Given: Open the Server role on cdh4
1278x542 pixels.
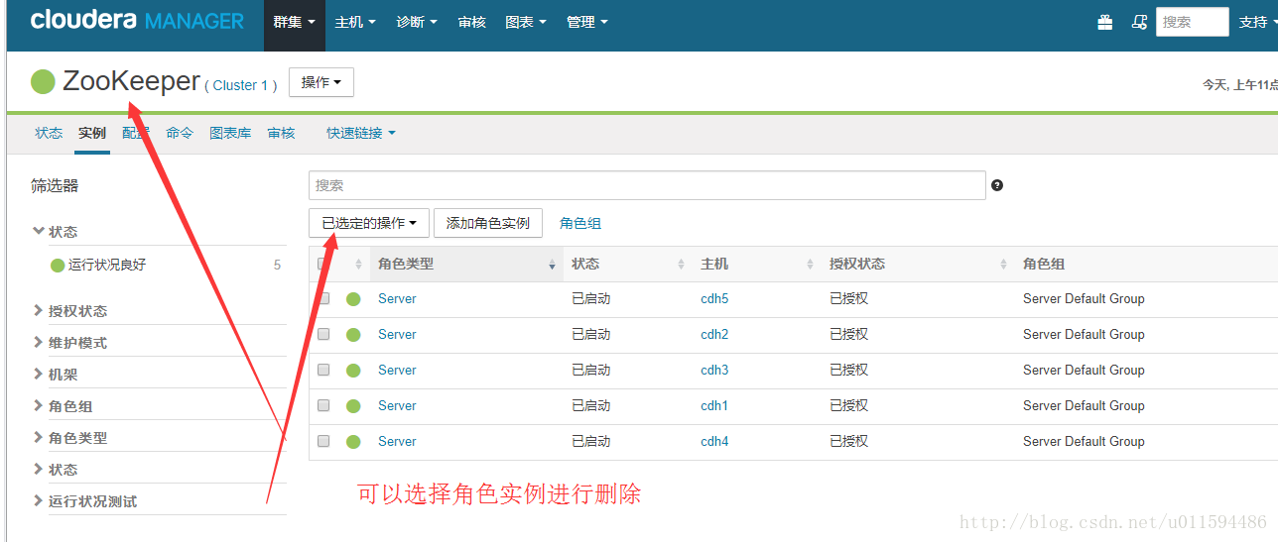Looking at the screenshot, I should [397, 441].
